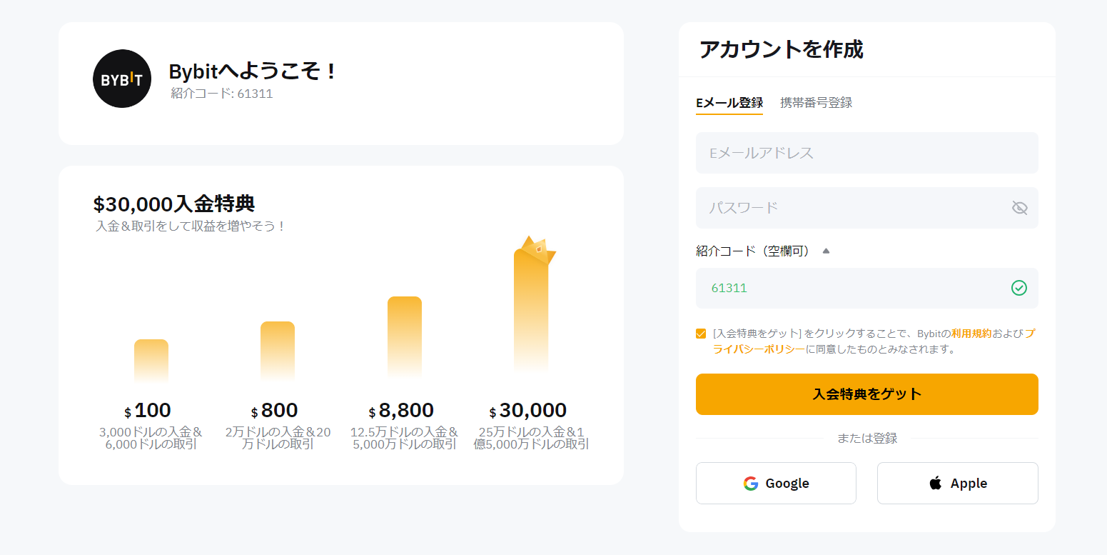
Task: Open the プライバシーポリシー link
Action: coord(759,349)
